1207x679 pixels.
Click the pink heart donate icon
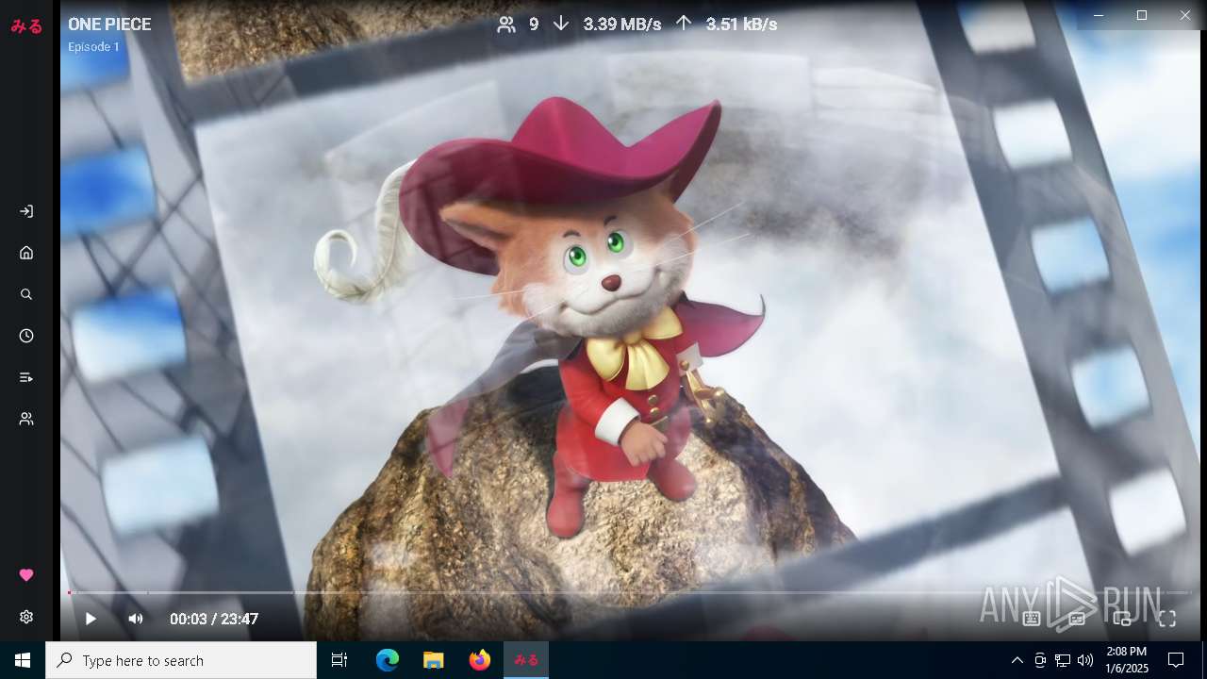pyautogui.click(x=26, y=575)
